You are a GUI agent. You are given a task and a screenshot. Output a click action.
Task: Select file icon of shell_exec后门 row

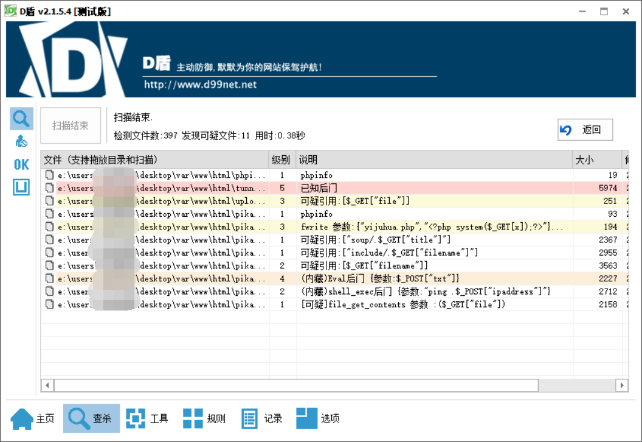click(49, 292)
